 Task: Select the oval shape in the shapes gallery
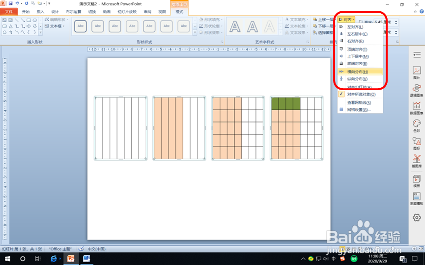(x=35, y=20)
